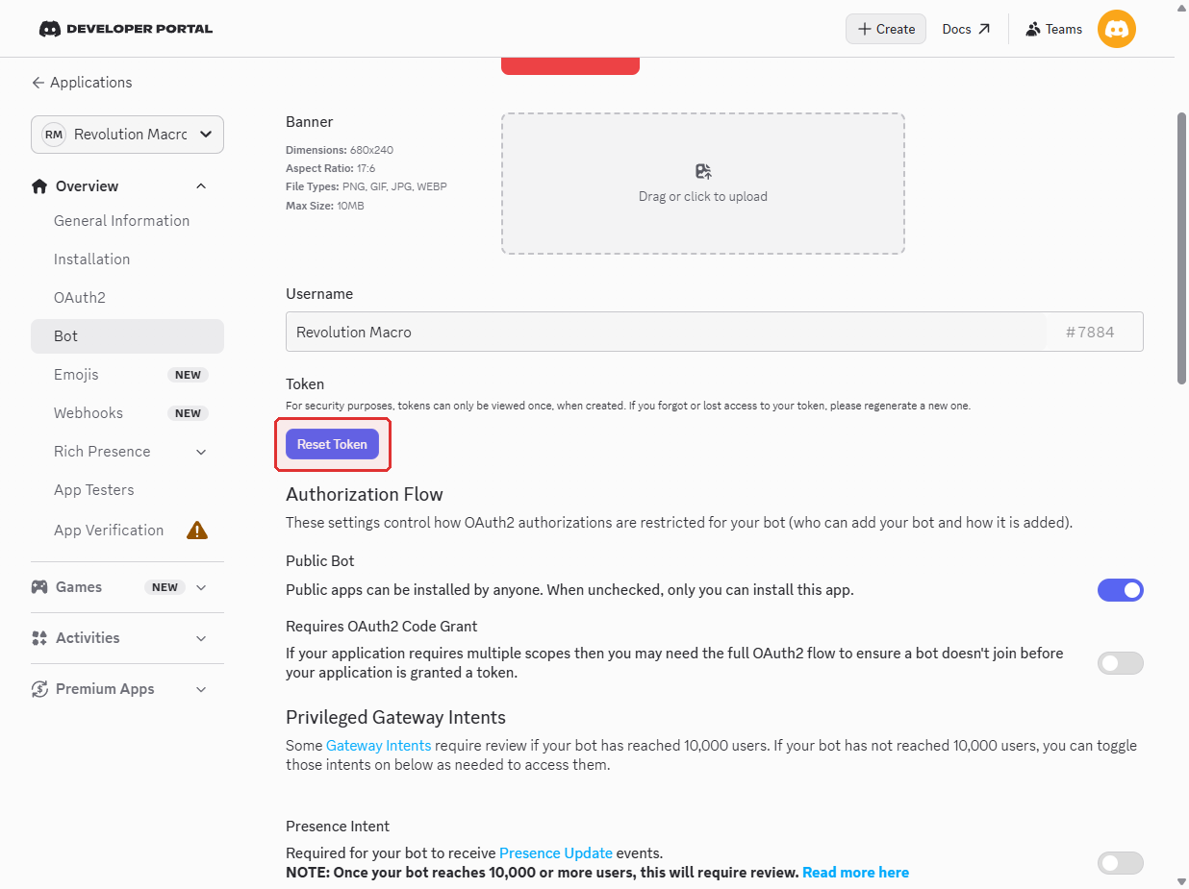Click the Webhooks NEW badge
Image resolution: width=1189 pixels, height=889 pixels.
188,413
